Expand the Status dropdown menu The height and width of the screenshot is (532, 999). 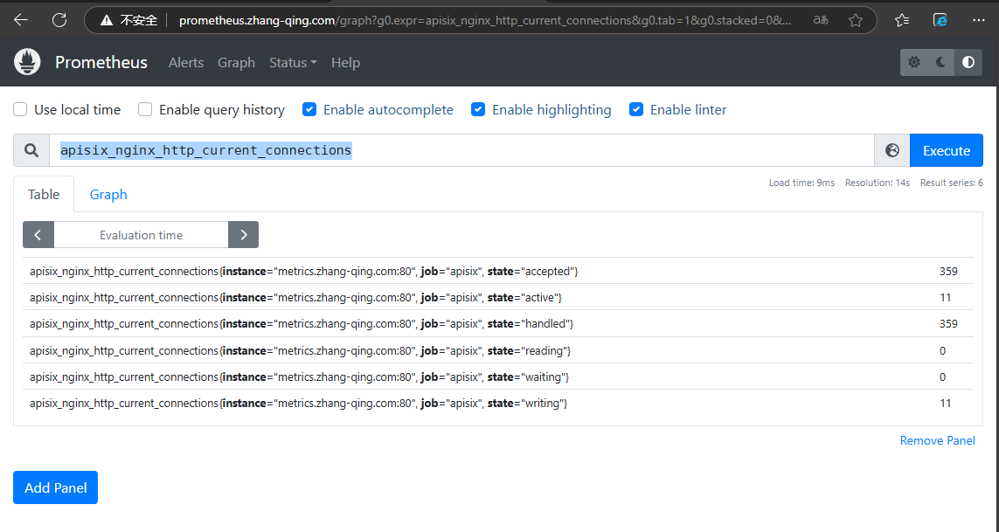[x=293, y=62]
